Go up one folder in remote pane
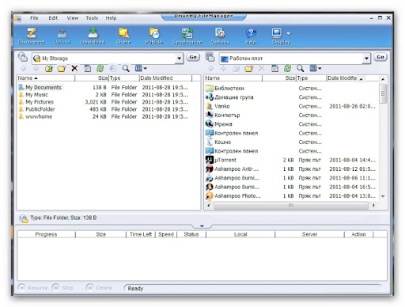 click(49, 69)
